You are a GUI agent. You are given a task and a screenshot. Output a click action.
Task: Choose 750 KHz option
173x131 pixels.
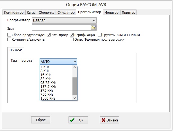(56, 95)
